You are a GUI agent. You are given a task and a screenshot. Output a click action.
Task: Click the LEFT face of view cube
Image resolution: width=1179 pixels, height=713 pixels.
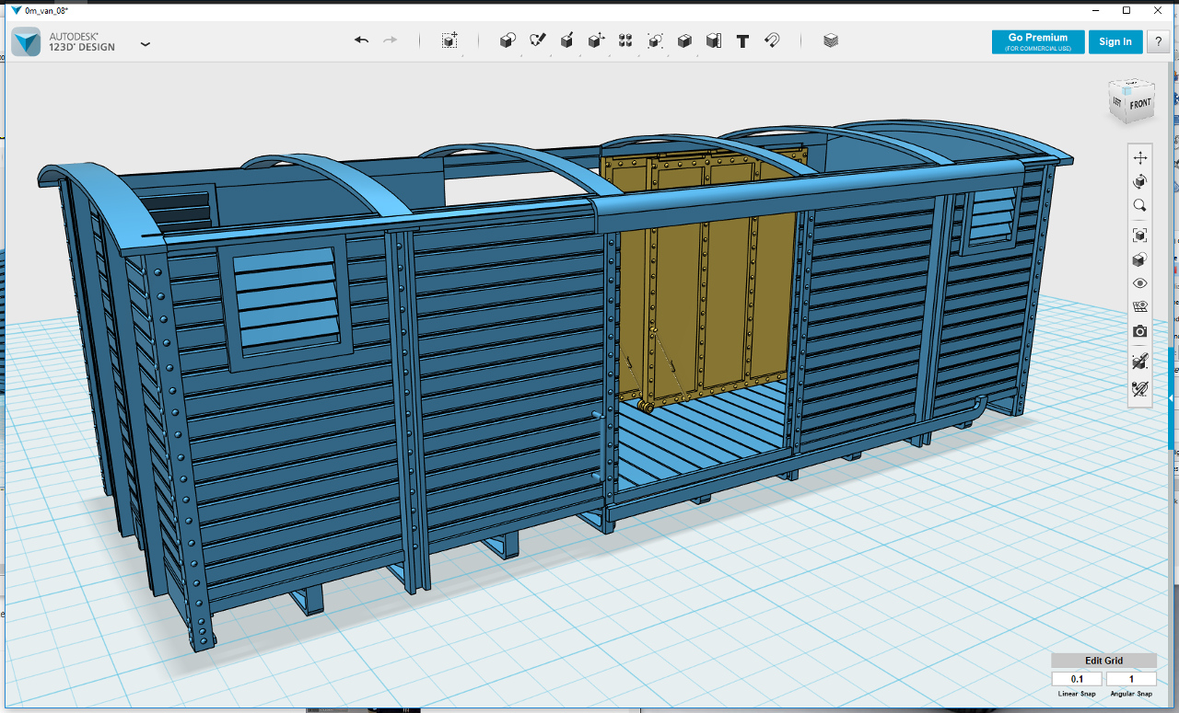click(1117, 100)
